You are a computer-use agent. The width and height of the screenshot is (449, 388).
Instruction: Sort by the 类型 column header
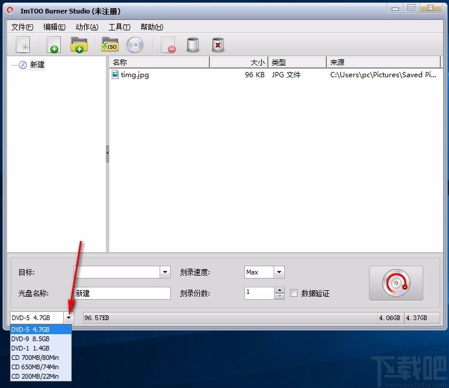tap(297, 62)
